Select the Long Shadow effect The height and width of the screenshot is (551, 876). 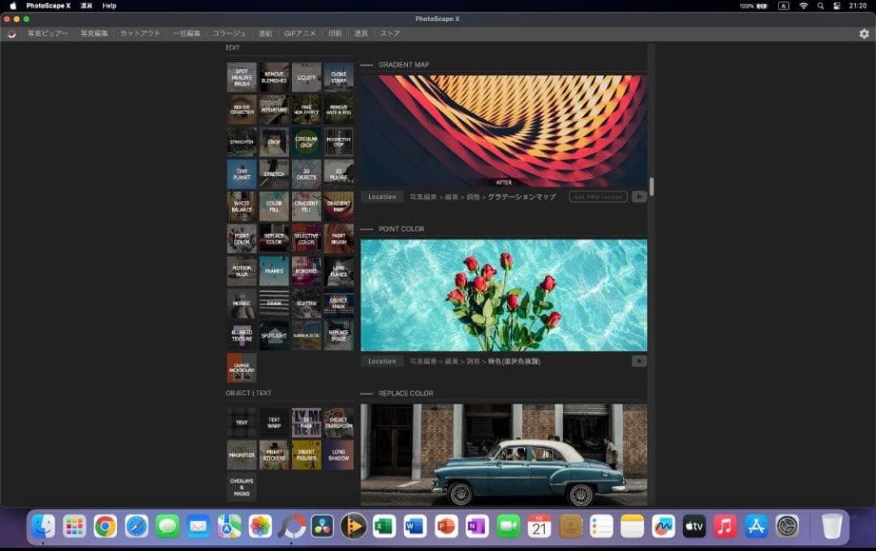pyautogui.click(x=338, y=454)
